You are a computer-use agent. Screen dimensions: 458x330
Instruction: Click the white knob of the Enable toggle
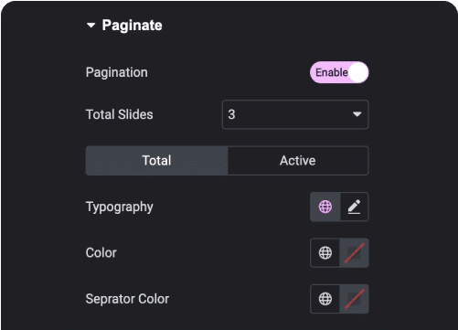358,72
